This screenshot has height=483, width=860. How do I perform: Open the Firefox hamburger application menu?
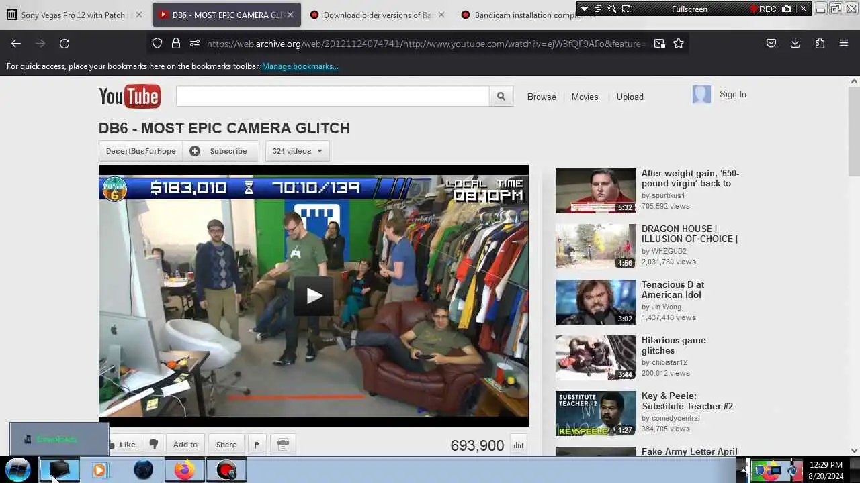[844, 43]
